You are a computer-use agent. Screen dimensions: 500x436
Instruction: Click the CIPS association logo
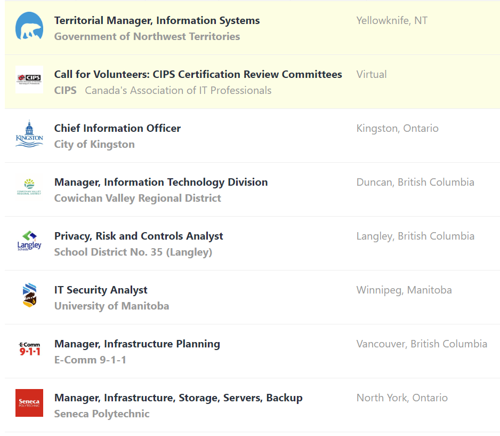[x=29, y=80]
